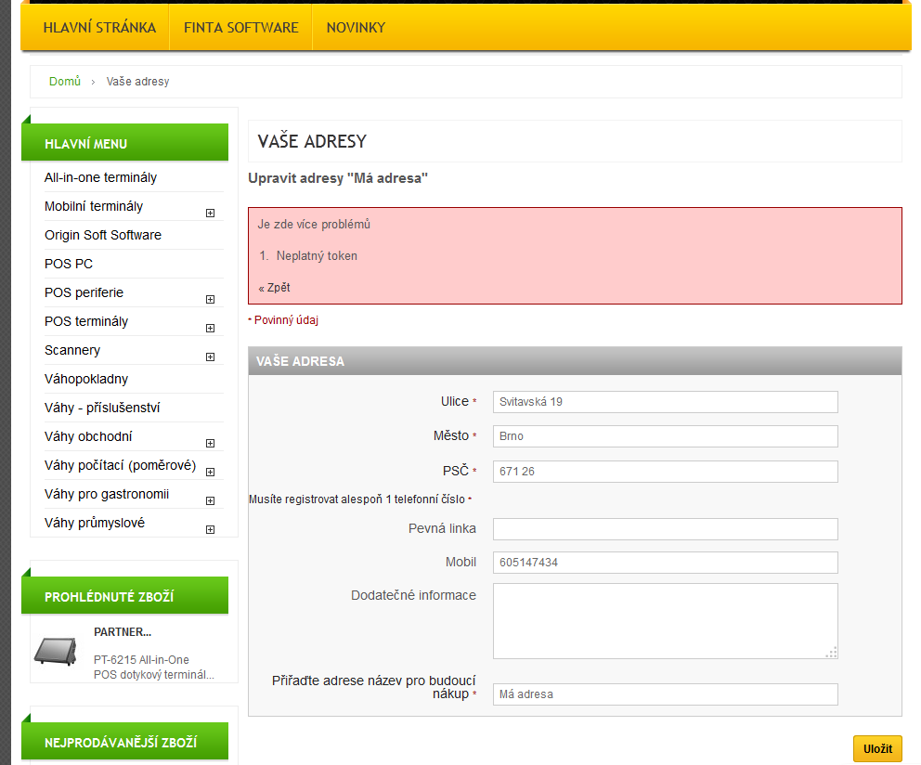Click the Hlavní menu block header
Image resolution: width=921 pixels, height=765 pixels.
point(124,142)
